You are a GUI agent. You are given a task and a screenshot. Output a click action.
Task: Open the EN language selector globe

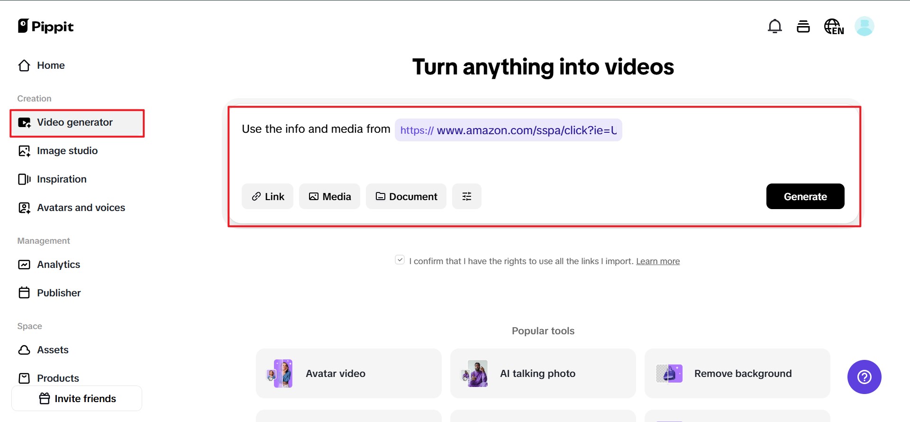tap(834, 27)
